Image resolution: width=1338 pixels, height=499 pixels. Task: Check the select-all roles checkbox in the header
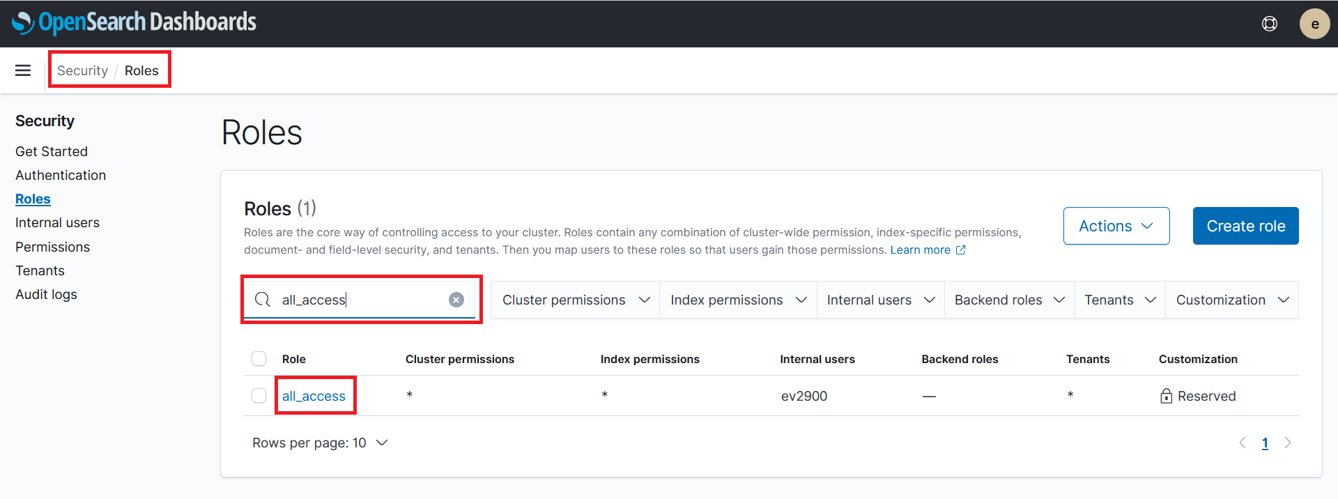259,359
